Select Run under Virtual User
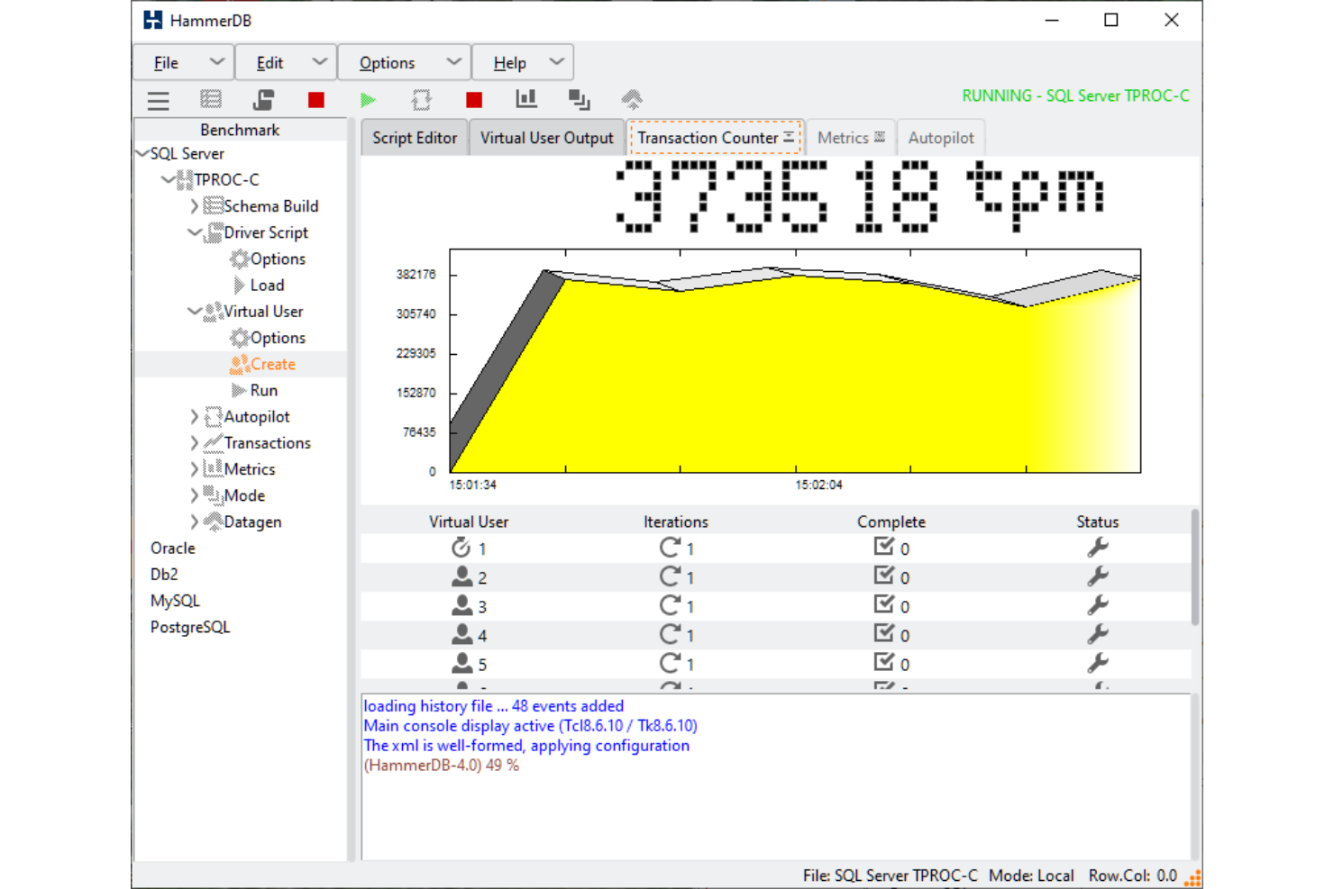Image resolution: width=1334 pixels, height=889 pixels. click(263, 390)
